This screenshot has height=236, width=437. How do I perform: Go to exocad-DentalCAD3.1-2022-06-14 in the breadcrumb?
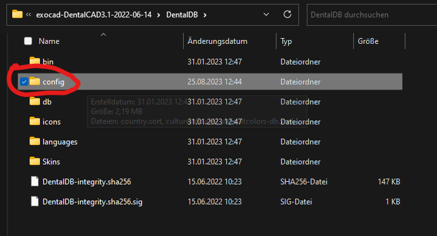pos(93,15)
